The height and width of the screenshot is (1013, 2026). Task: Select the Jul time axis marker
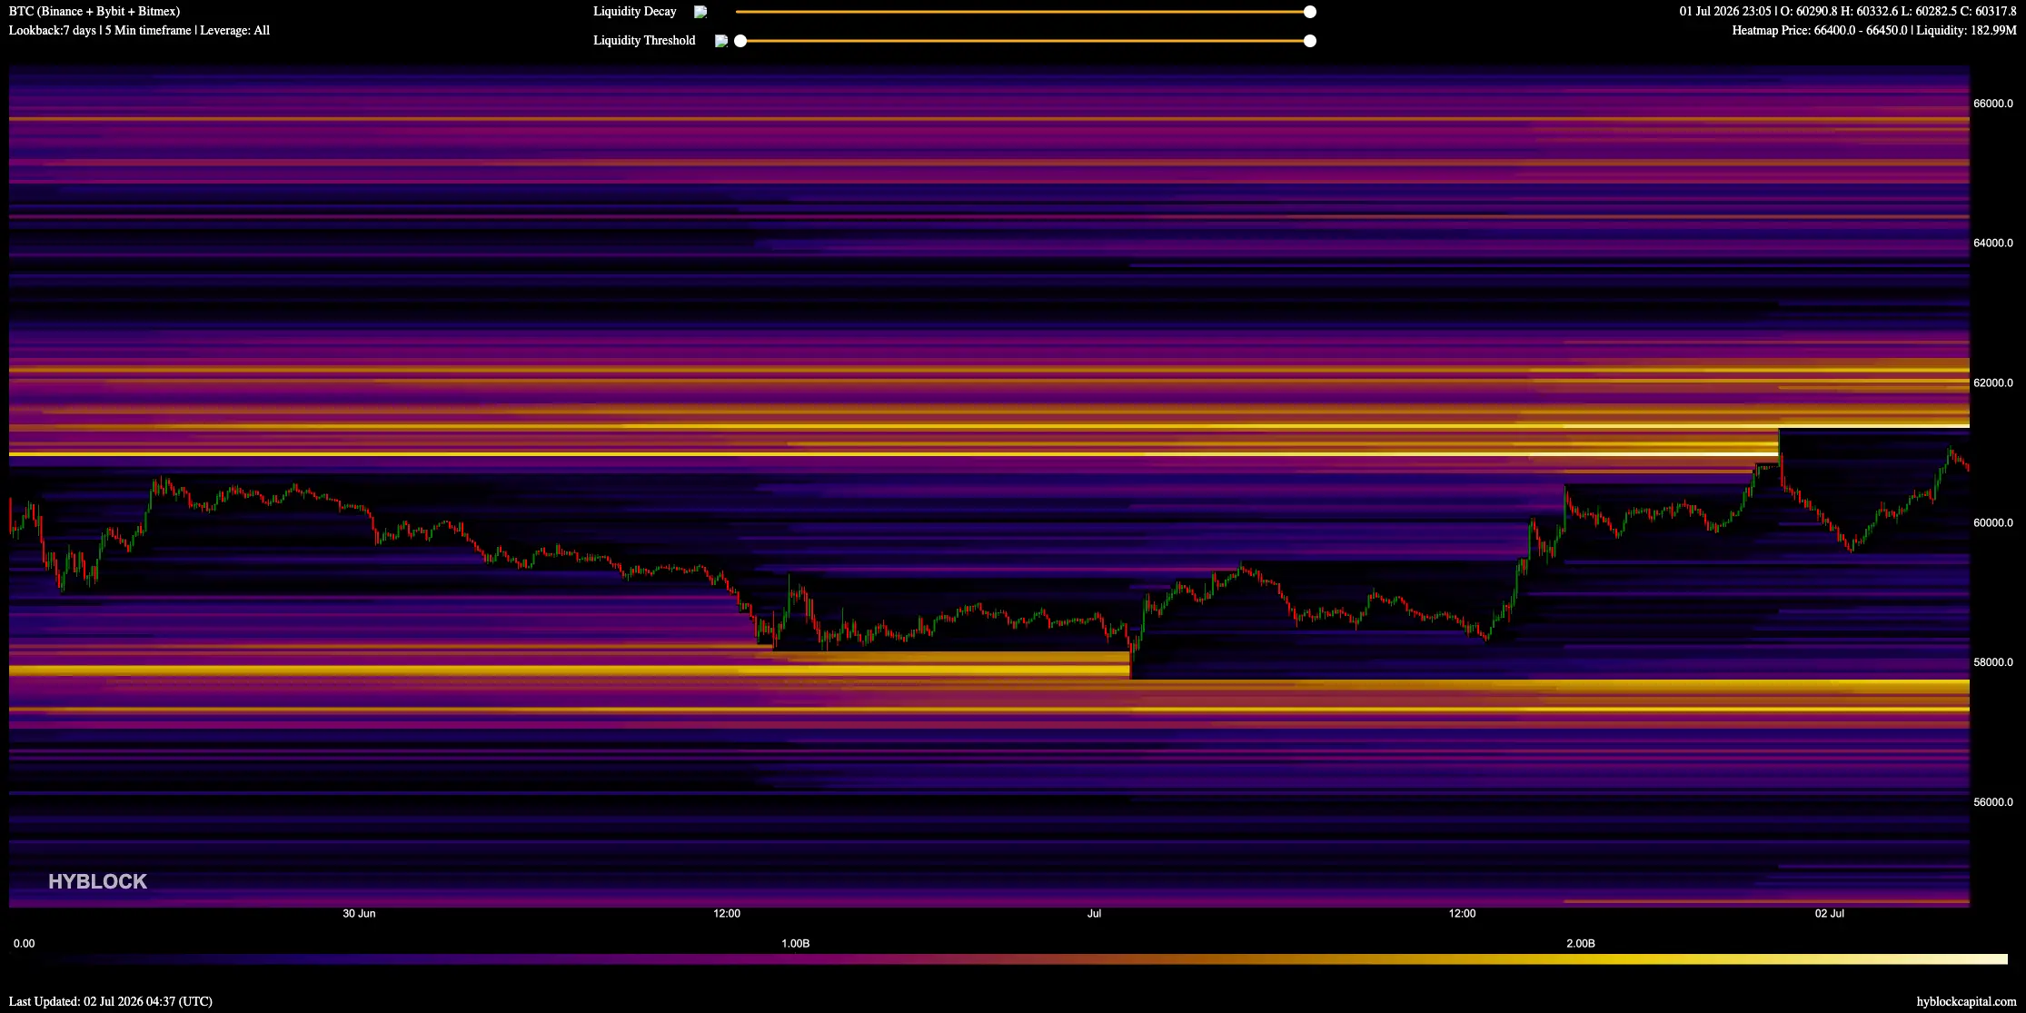1094,914
